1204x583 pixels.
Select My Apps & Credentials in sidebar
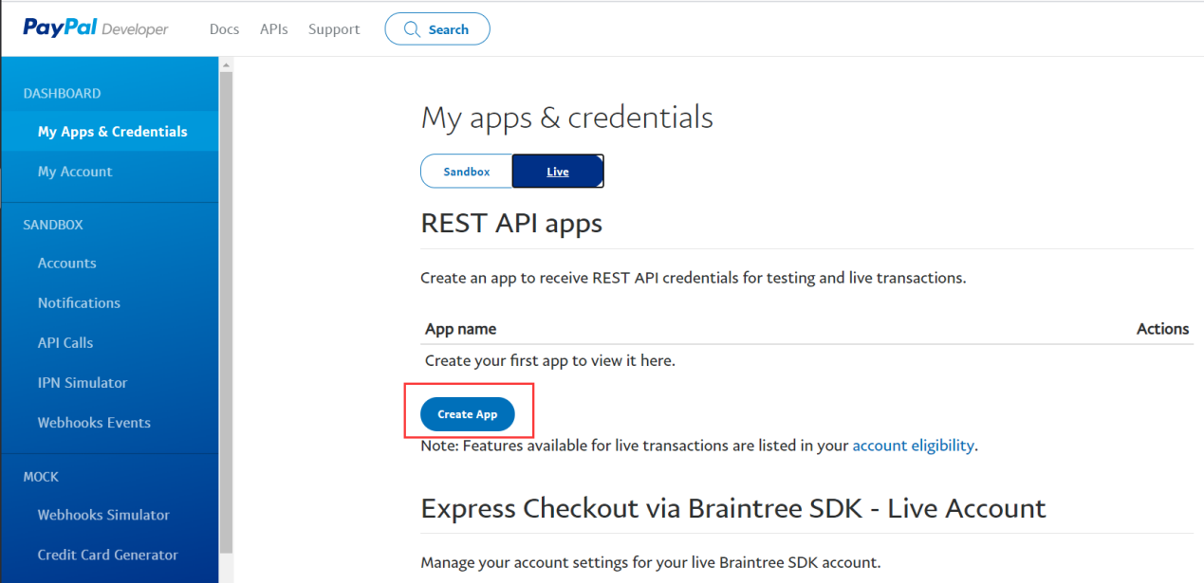tap(110, 132)
